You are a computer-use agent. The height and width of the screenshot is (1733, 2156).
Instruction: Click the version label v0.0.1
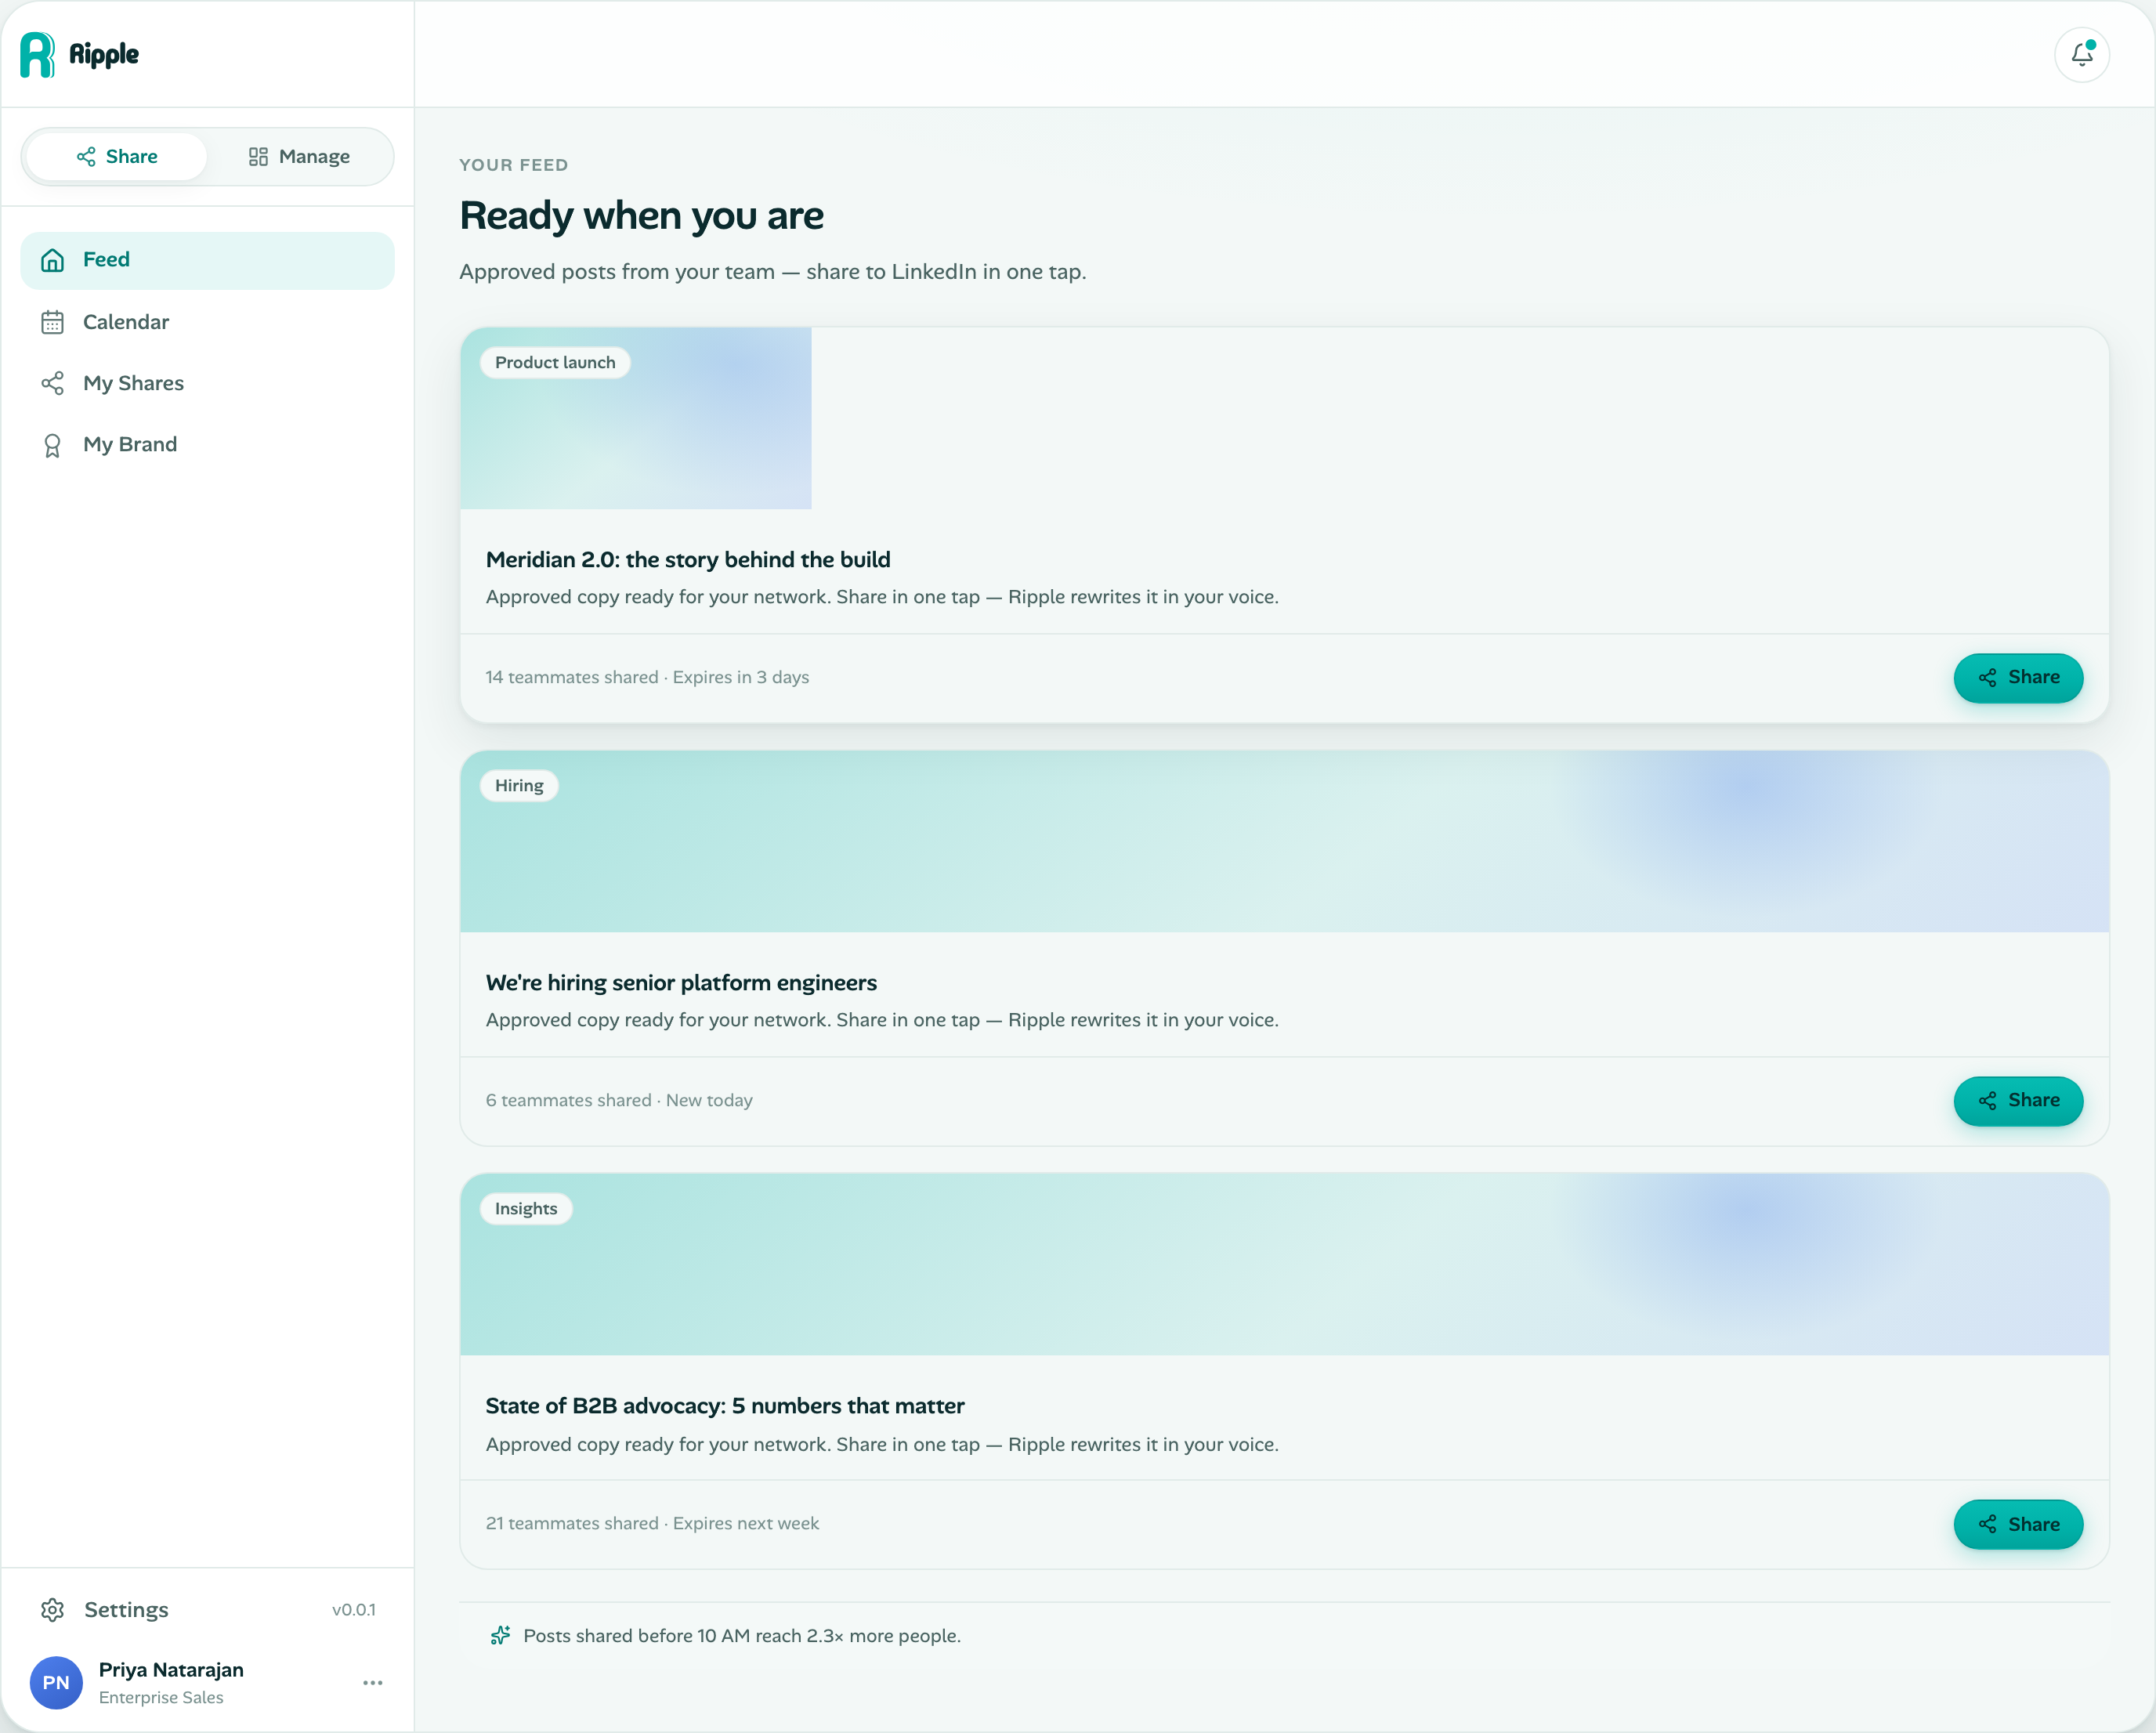pos(354,1609)
